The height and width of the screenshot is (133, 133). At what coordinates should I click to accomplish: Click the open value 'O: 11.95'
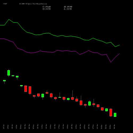pos(47,9)
